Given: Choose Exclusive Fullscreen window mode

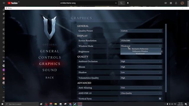Looking at the screenshot, I should [141, 49].
